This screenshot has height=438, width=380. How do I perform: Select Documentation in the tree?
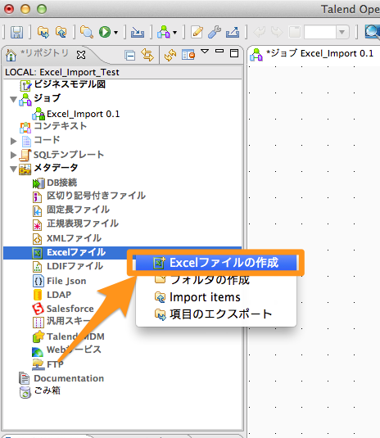[69, 378]
